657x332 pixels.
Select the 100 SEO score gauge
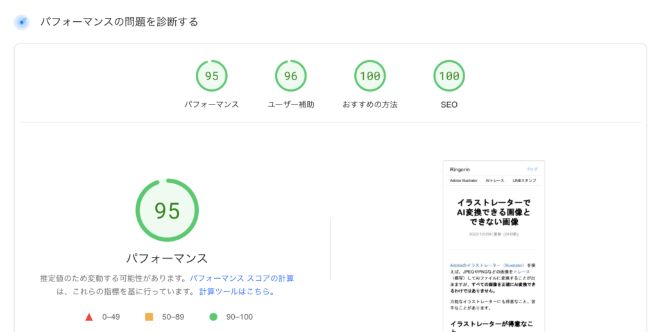tap(449, 76)
